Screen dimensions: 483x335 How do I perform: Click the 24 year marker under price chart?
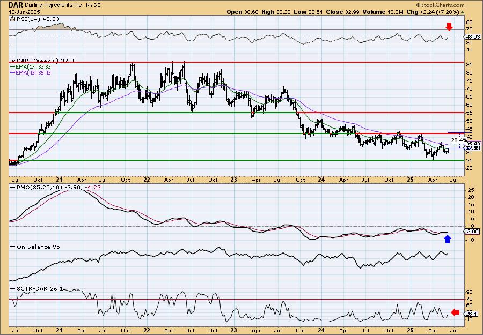click(x=321, y=180)
